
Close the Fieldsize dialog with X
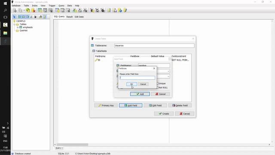pos(154,68)
